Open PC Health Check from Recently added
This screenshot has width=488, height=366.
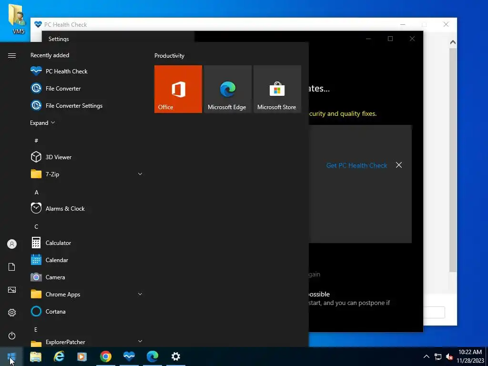point(87,71)
